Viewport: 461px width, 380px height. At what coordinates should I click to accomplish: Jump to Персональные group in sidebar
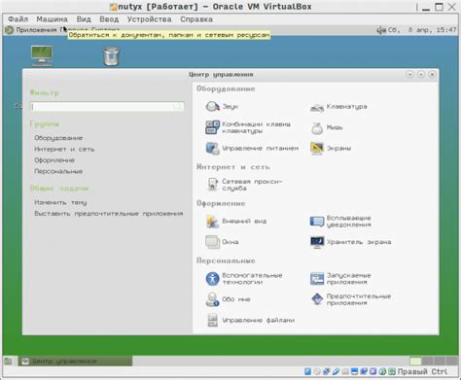pos(58,171)
